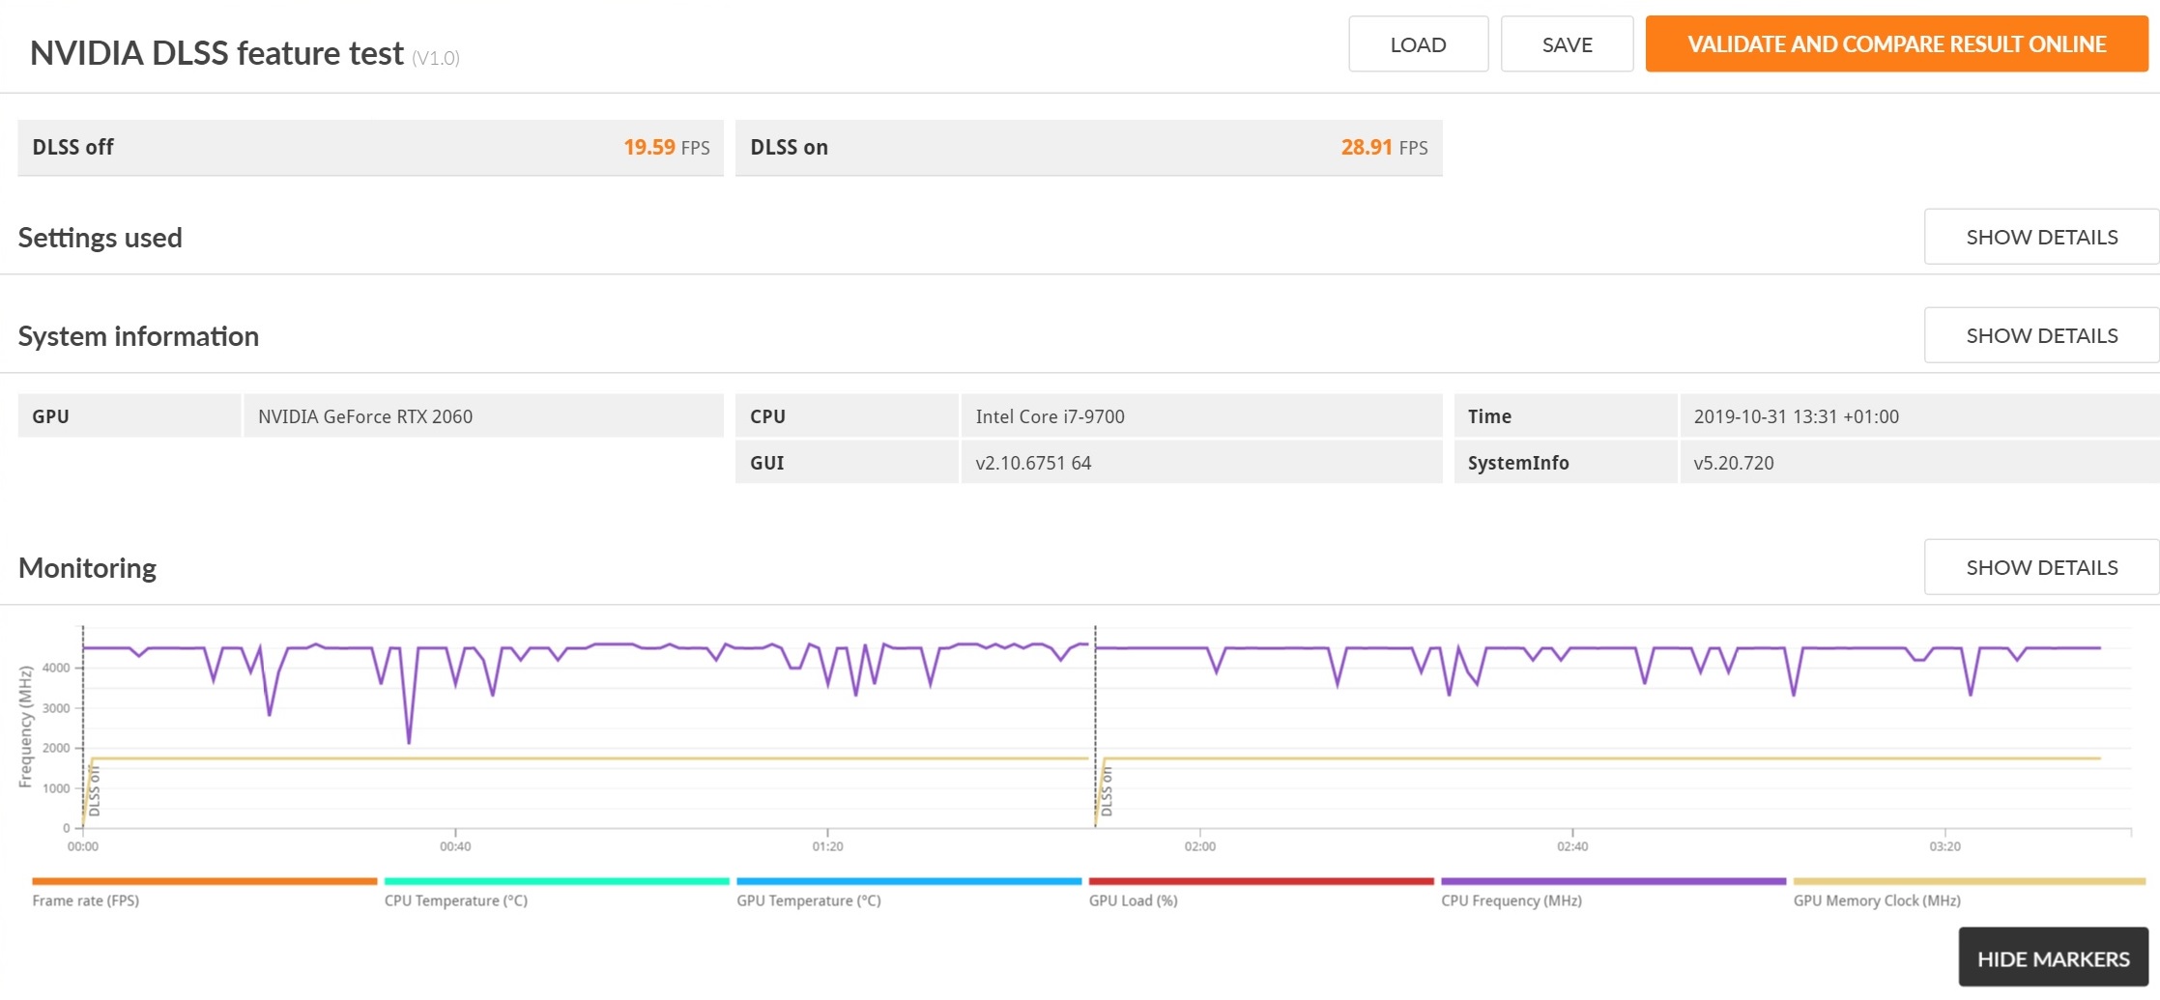Select the DLSS off marker on chart
The image size is (2160, 1000).
point(95,791)
